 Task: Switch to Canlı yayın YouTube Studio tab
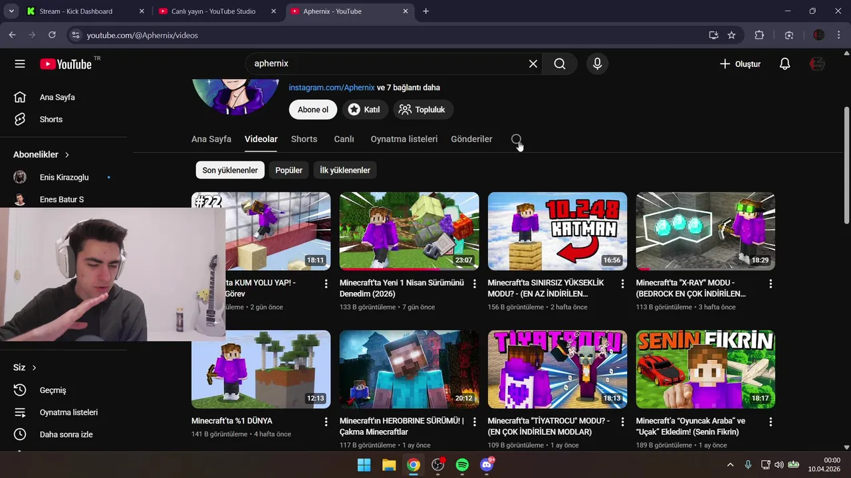coord(218,11)
